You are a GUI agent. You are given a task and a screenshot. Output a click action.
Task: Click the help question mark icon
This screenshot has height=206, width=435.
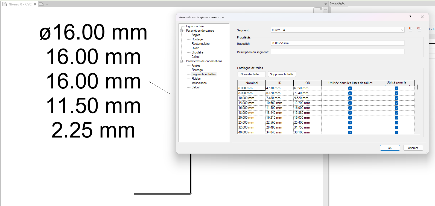[410, 17]
